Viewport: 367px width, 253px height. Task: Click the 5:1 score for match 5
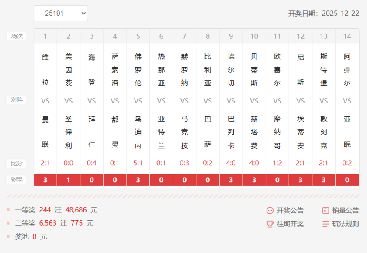[138, 163]
